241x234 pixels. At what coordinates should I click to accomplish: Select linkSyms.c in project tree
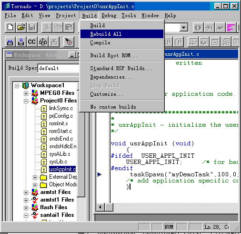pos(61,108)
